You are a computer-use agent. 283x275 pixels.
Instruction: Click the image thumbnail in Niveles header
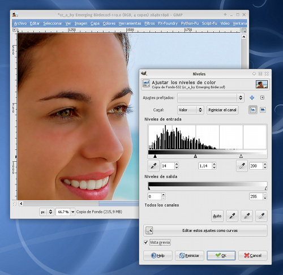click(261, 84)
